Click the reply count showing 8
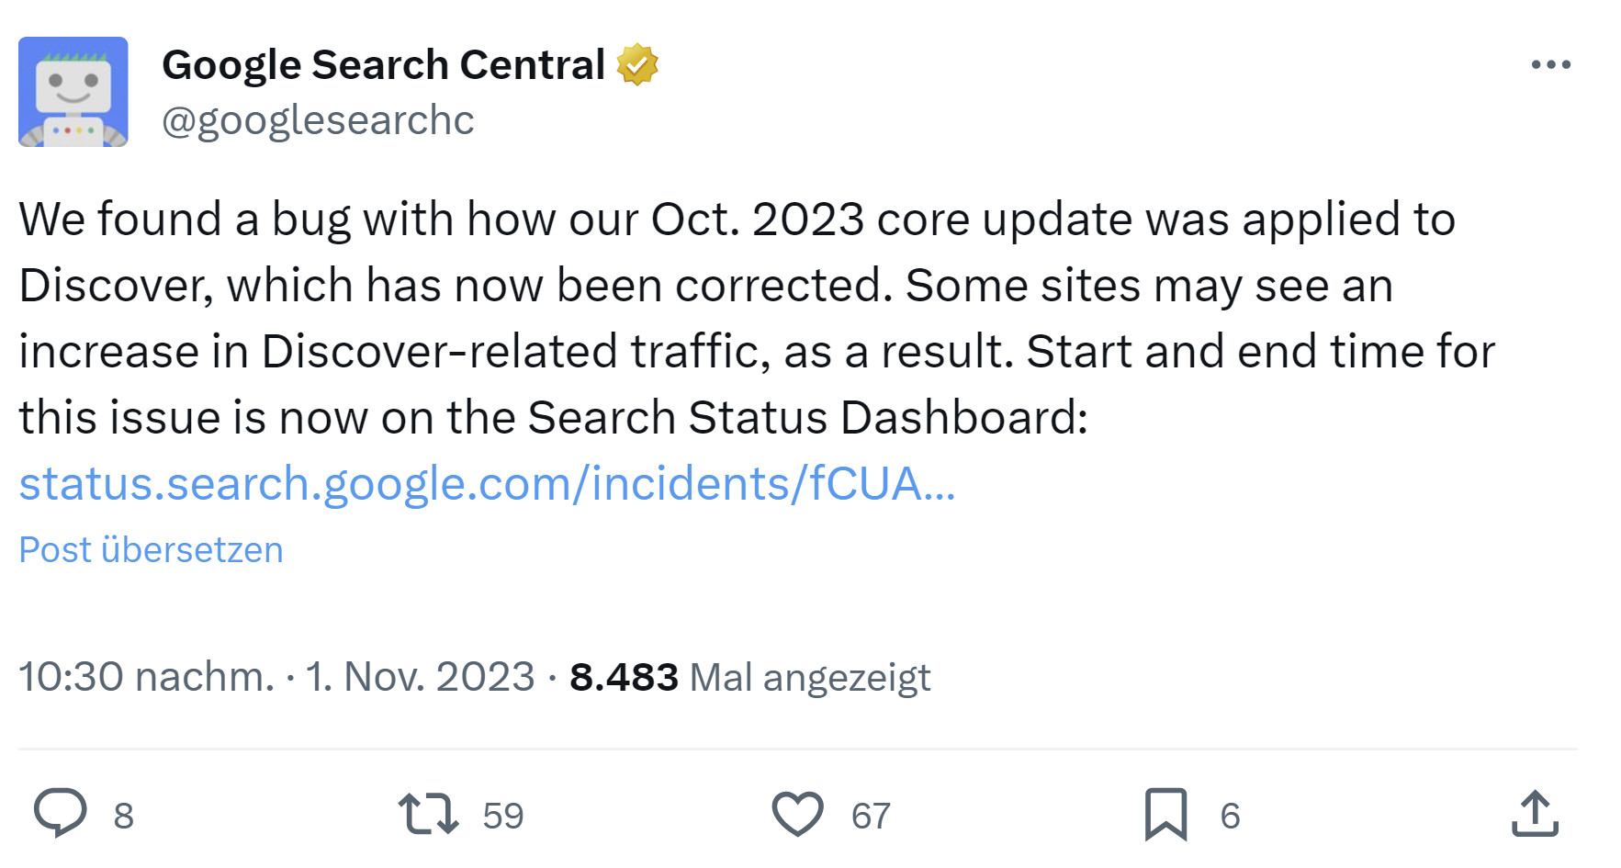 122,812
